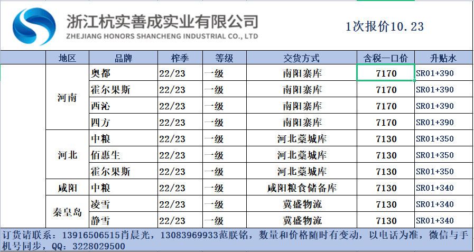Click the 含税一口价 header cell
This screenshot has width=474, height=252.
click(386, 58)
